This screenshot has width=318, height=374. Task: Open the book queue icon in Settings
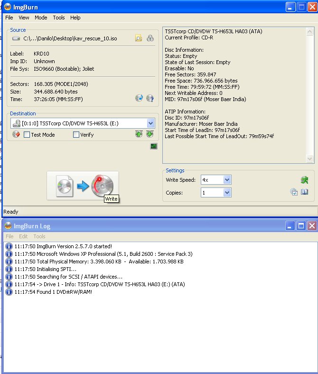tap(304, 192)
